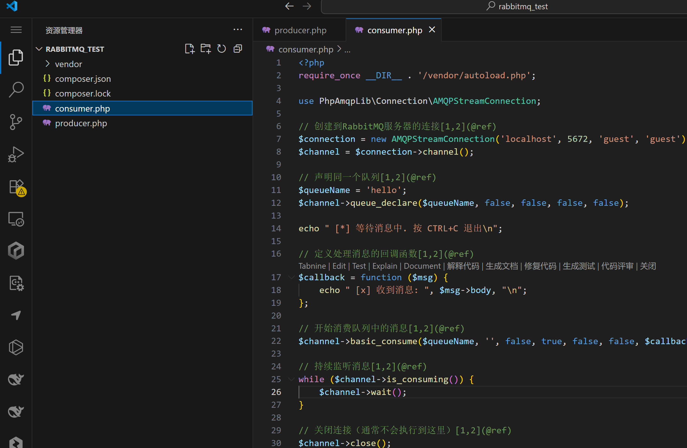Click the 代码评审 code lens action
This screenshot has height=448, width=687.
tap(617, 266)
